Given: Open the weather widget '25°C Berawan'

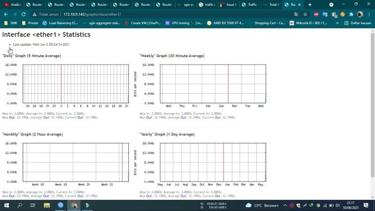Looking at the screenshot, I should coord(262,205).
